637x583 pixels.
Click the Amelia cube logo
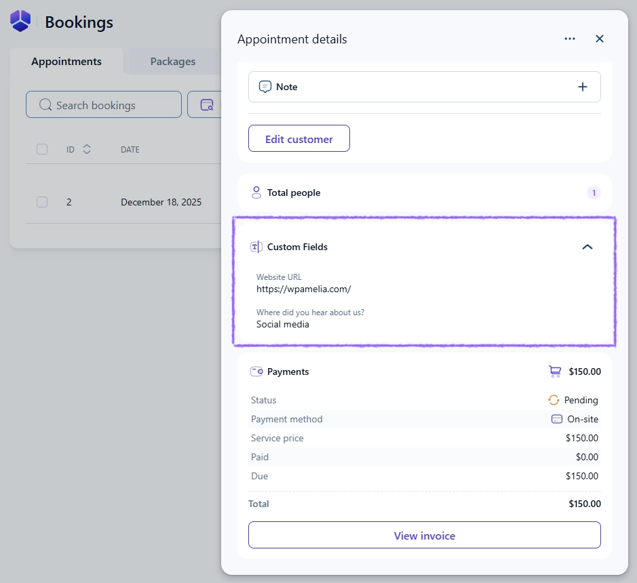coord(20,21)
